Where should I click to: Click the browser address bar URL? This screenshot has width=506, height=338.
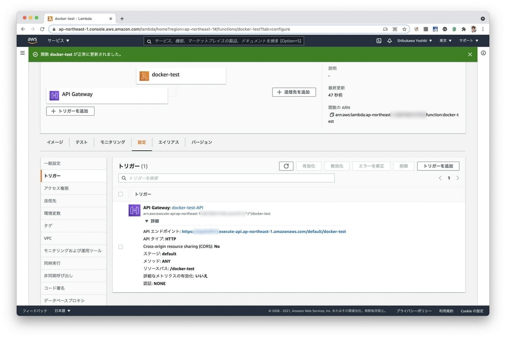pos(174,29)
